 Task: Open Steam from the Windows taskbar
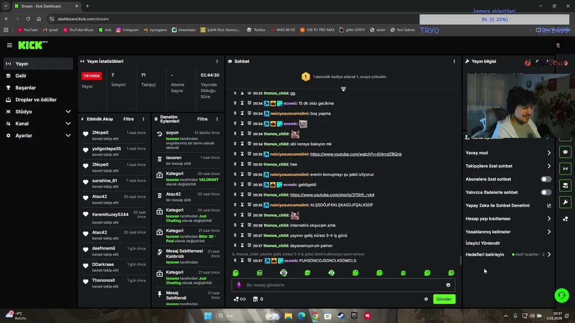pos(341,316)
